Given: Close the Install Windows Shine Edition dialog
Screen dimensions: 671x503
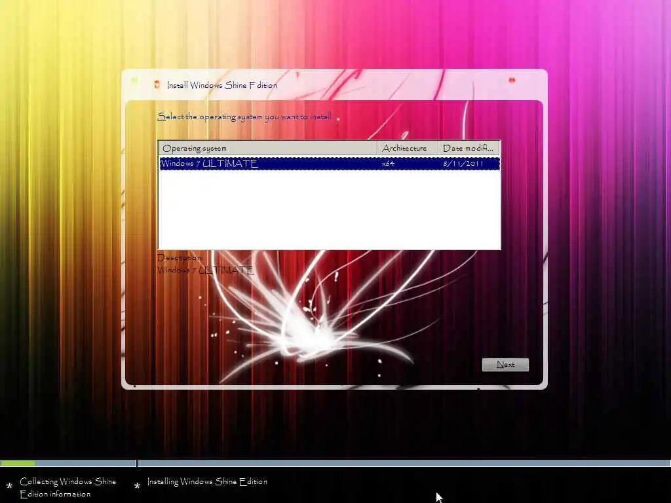Looking at the screenshot, I should (x=512, y=80).
